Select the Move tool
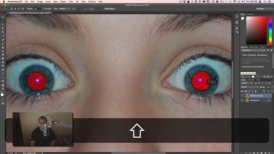 coord(3,17)
